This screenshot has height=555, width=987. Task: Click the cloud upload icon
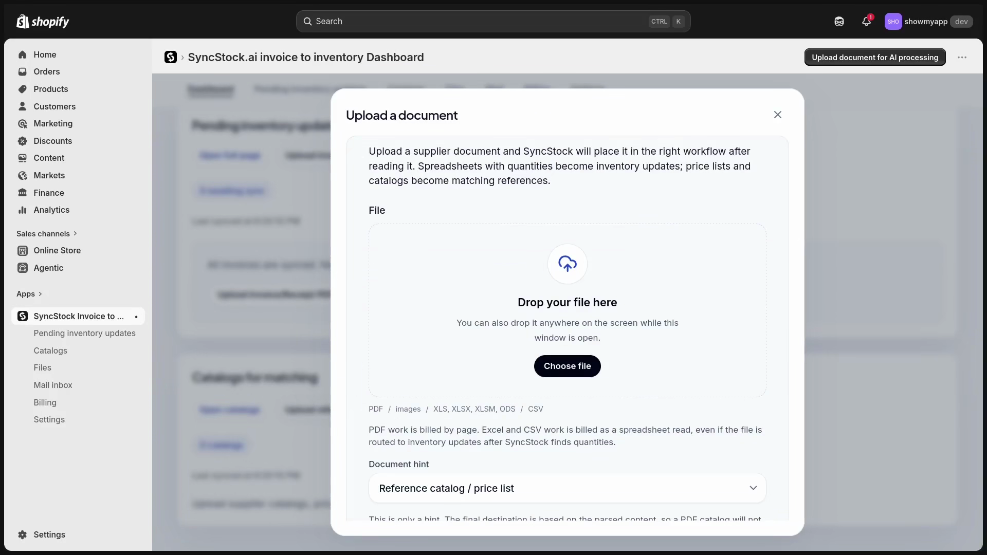point(568,264)
